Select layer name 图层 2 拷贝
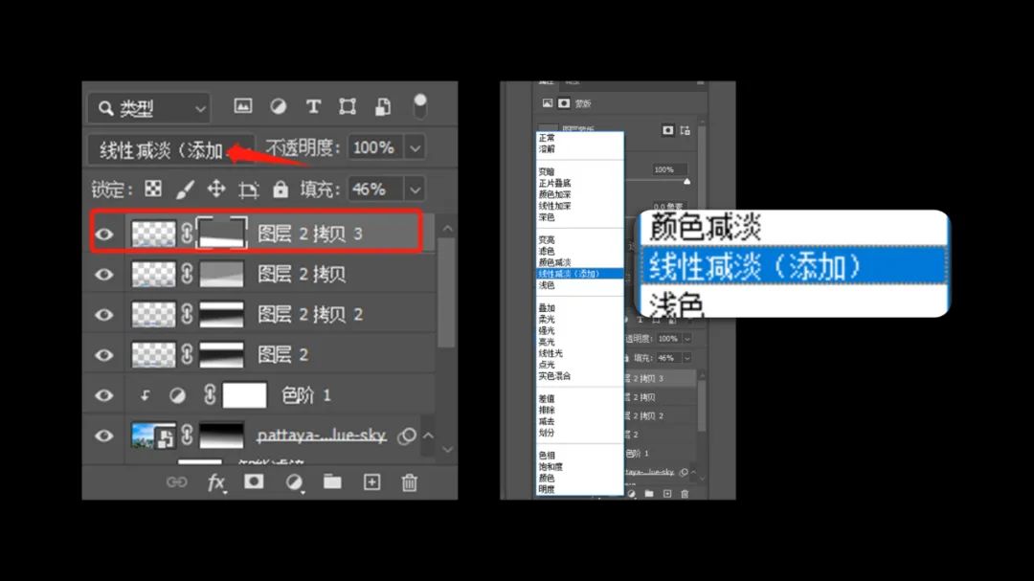Screen dimensions: 1034x581 click(302, 275)
